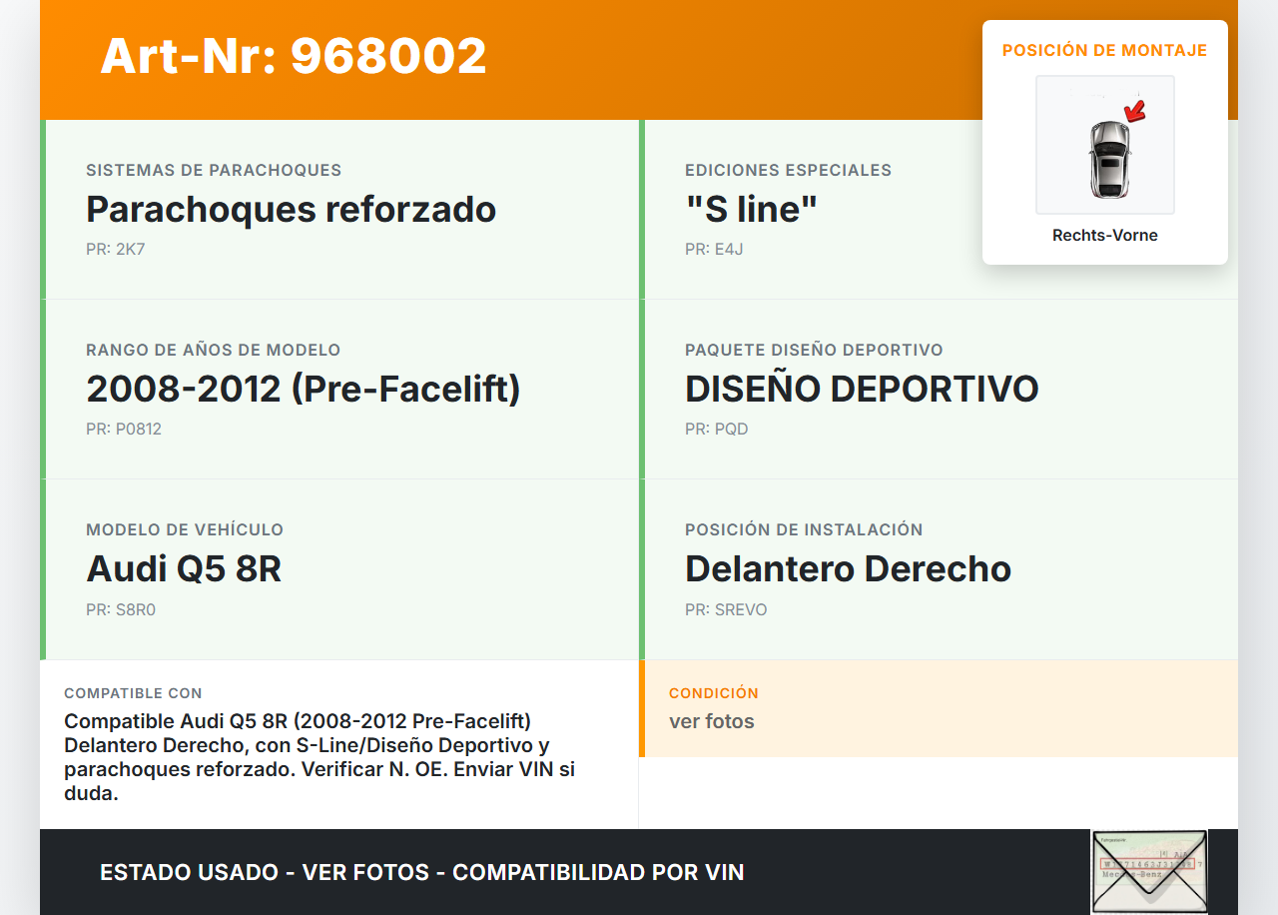Click the "MODELO DE VEHÍCULO" label
The height and width of the screenshot is (915, 1278).
pos(185,529)
